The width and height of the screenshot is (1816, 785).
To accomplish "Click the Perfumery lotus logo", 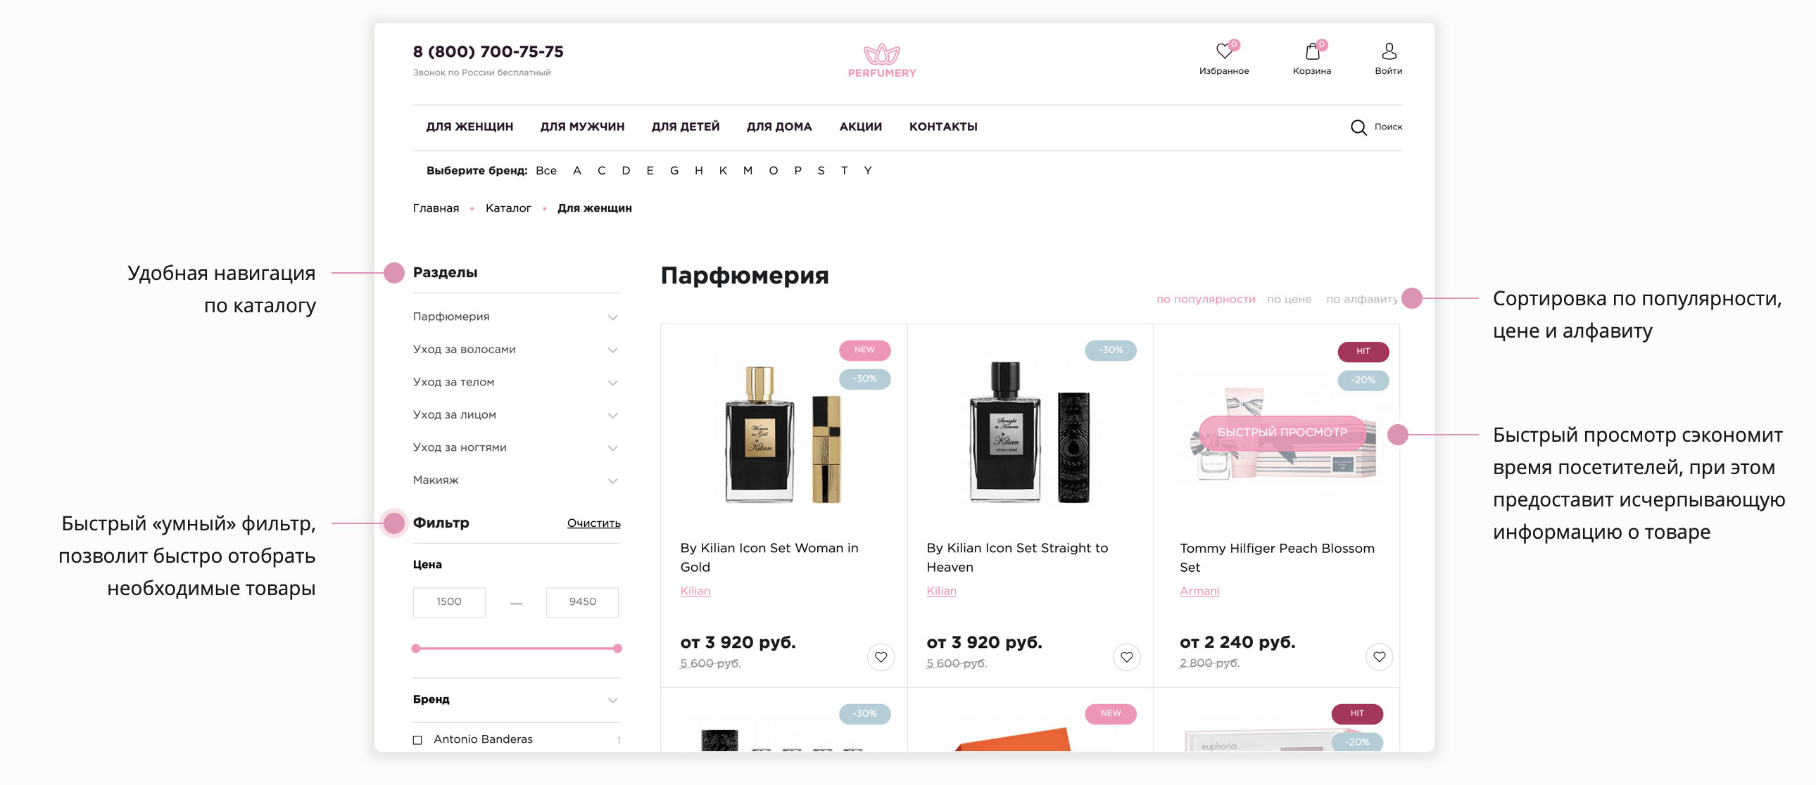I will click(882, 60).
